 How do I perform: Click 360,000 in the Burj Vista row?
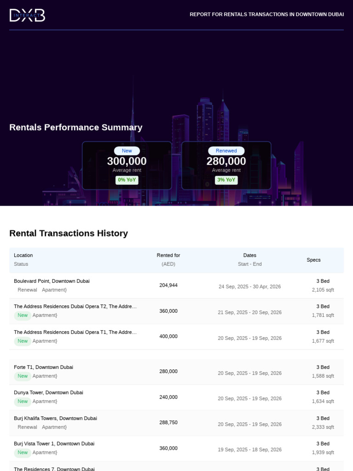point(168,448)
